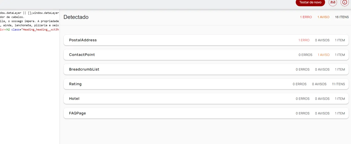Click the 1 AVISO label in ContactPoint row

324,55
